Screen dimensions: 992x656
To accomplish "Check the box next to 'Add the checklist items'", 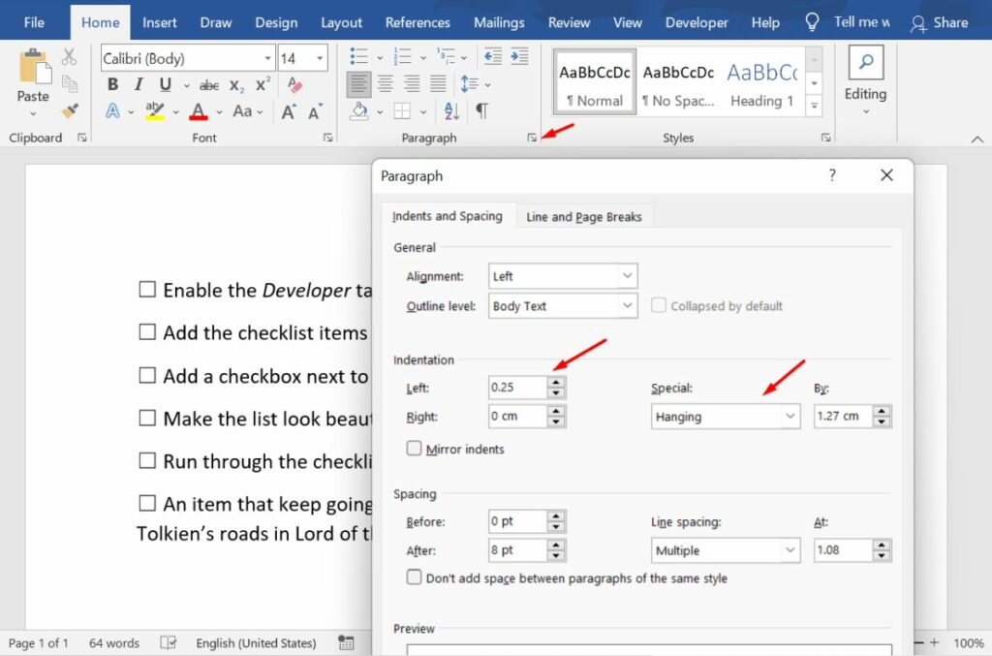I will coord(147,331).
